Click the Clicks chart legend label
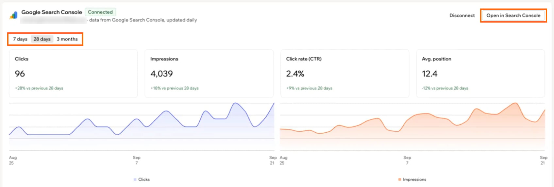This screenshot has height=187, width=554. point(144,179)
